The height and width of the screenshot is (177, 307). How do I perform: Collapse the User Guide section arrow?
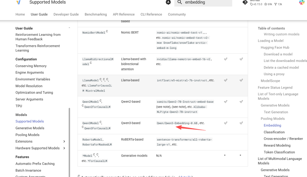[69, 28]
